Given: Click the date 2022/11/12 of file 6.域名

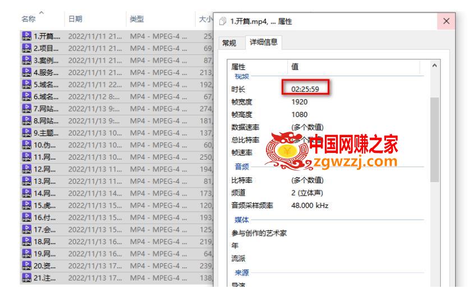Looking at the screenshot, I should [95, 96].
